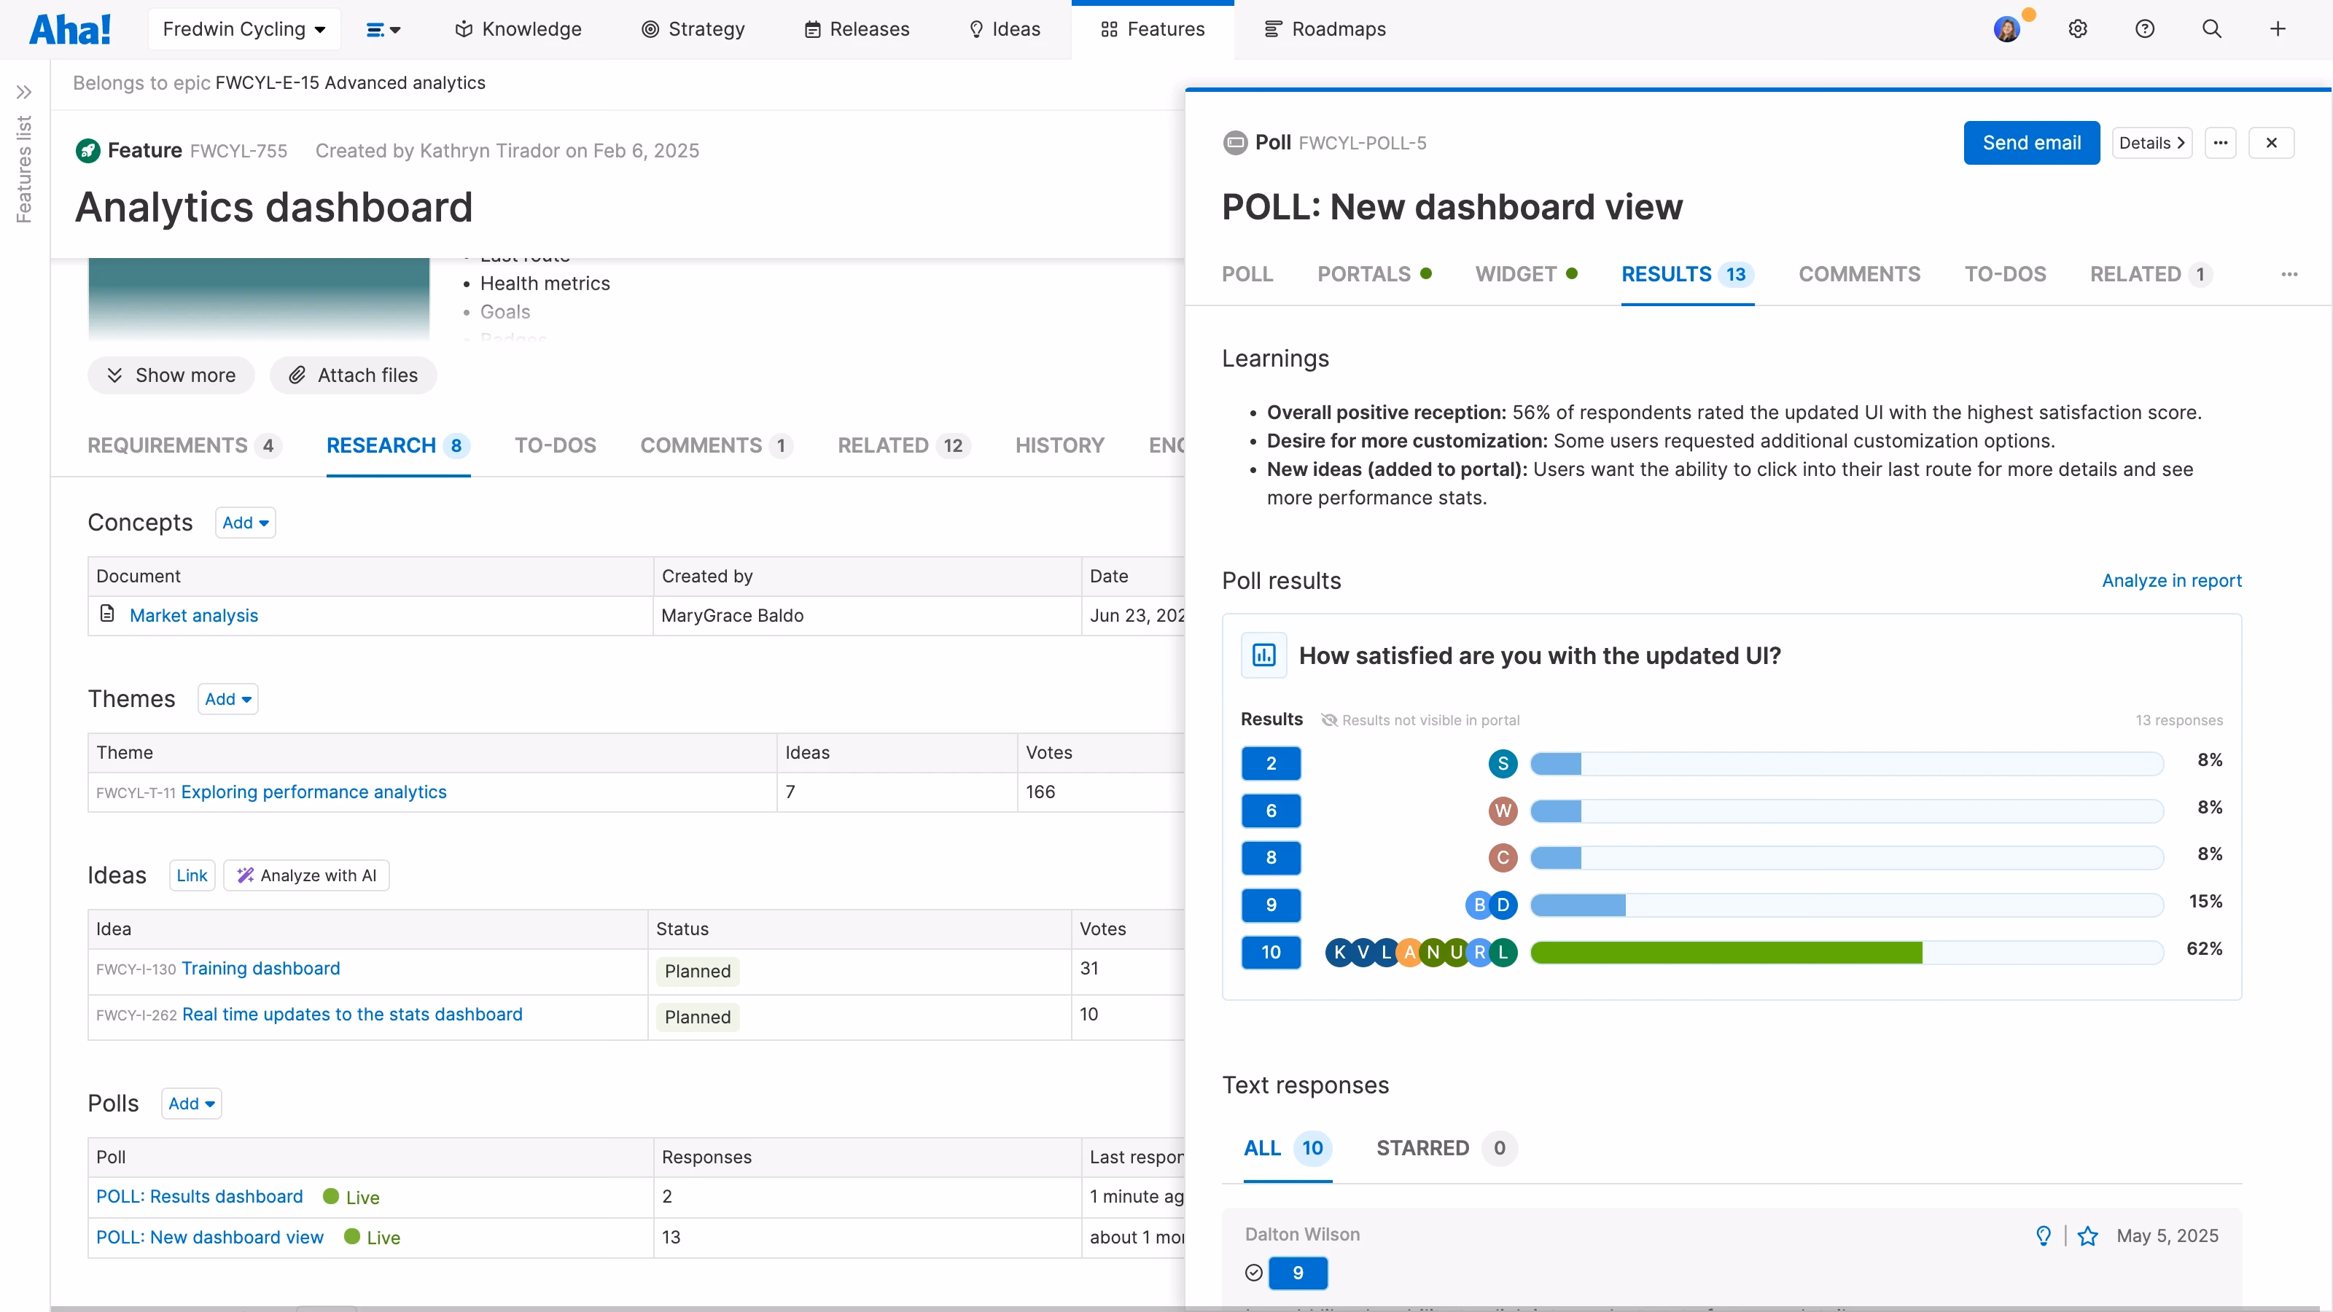Expand the Polls Add dropdown
Image resolution: width=2333 pixels, height=1312 pixels.
point(191,1104)
